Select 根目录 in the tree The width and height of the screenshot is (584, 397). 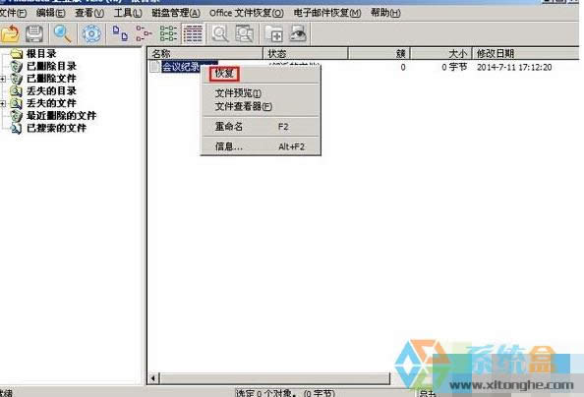(41, 54)
